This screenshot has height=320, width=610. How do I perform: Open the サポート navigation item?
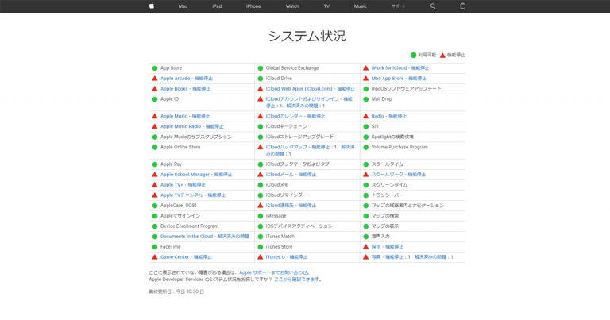[399, 6]
